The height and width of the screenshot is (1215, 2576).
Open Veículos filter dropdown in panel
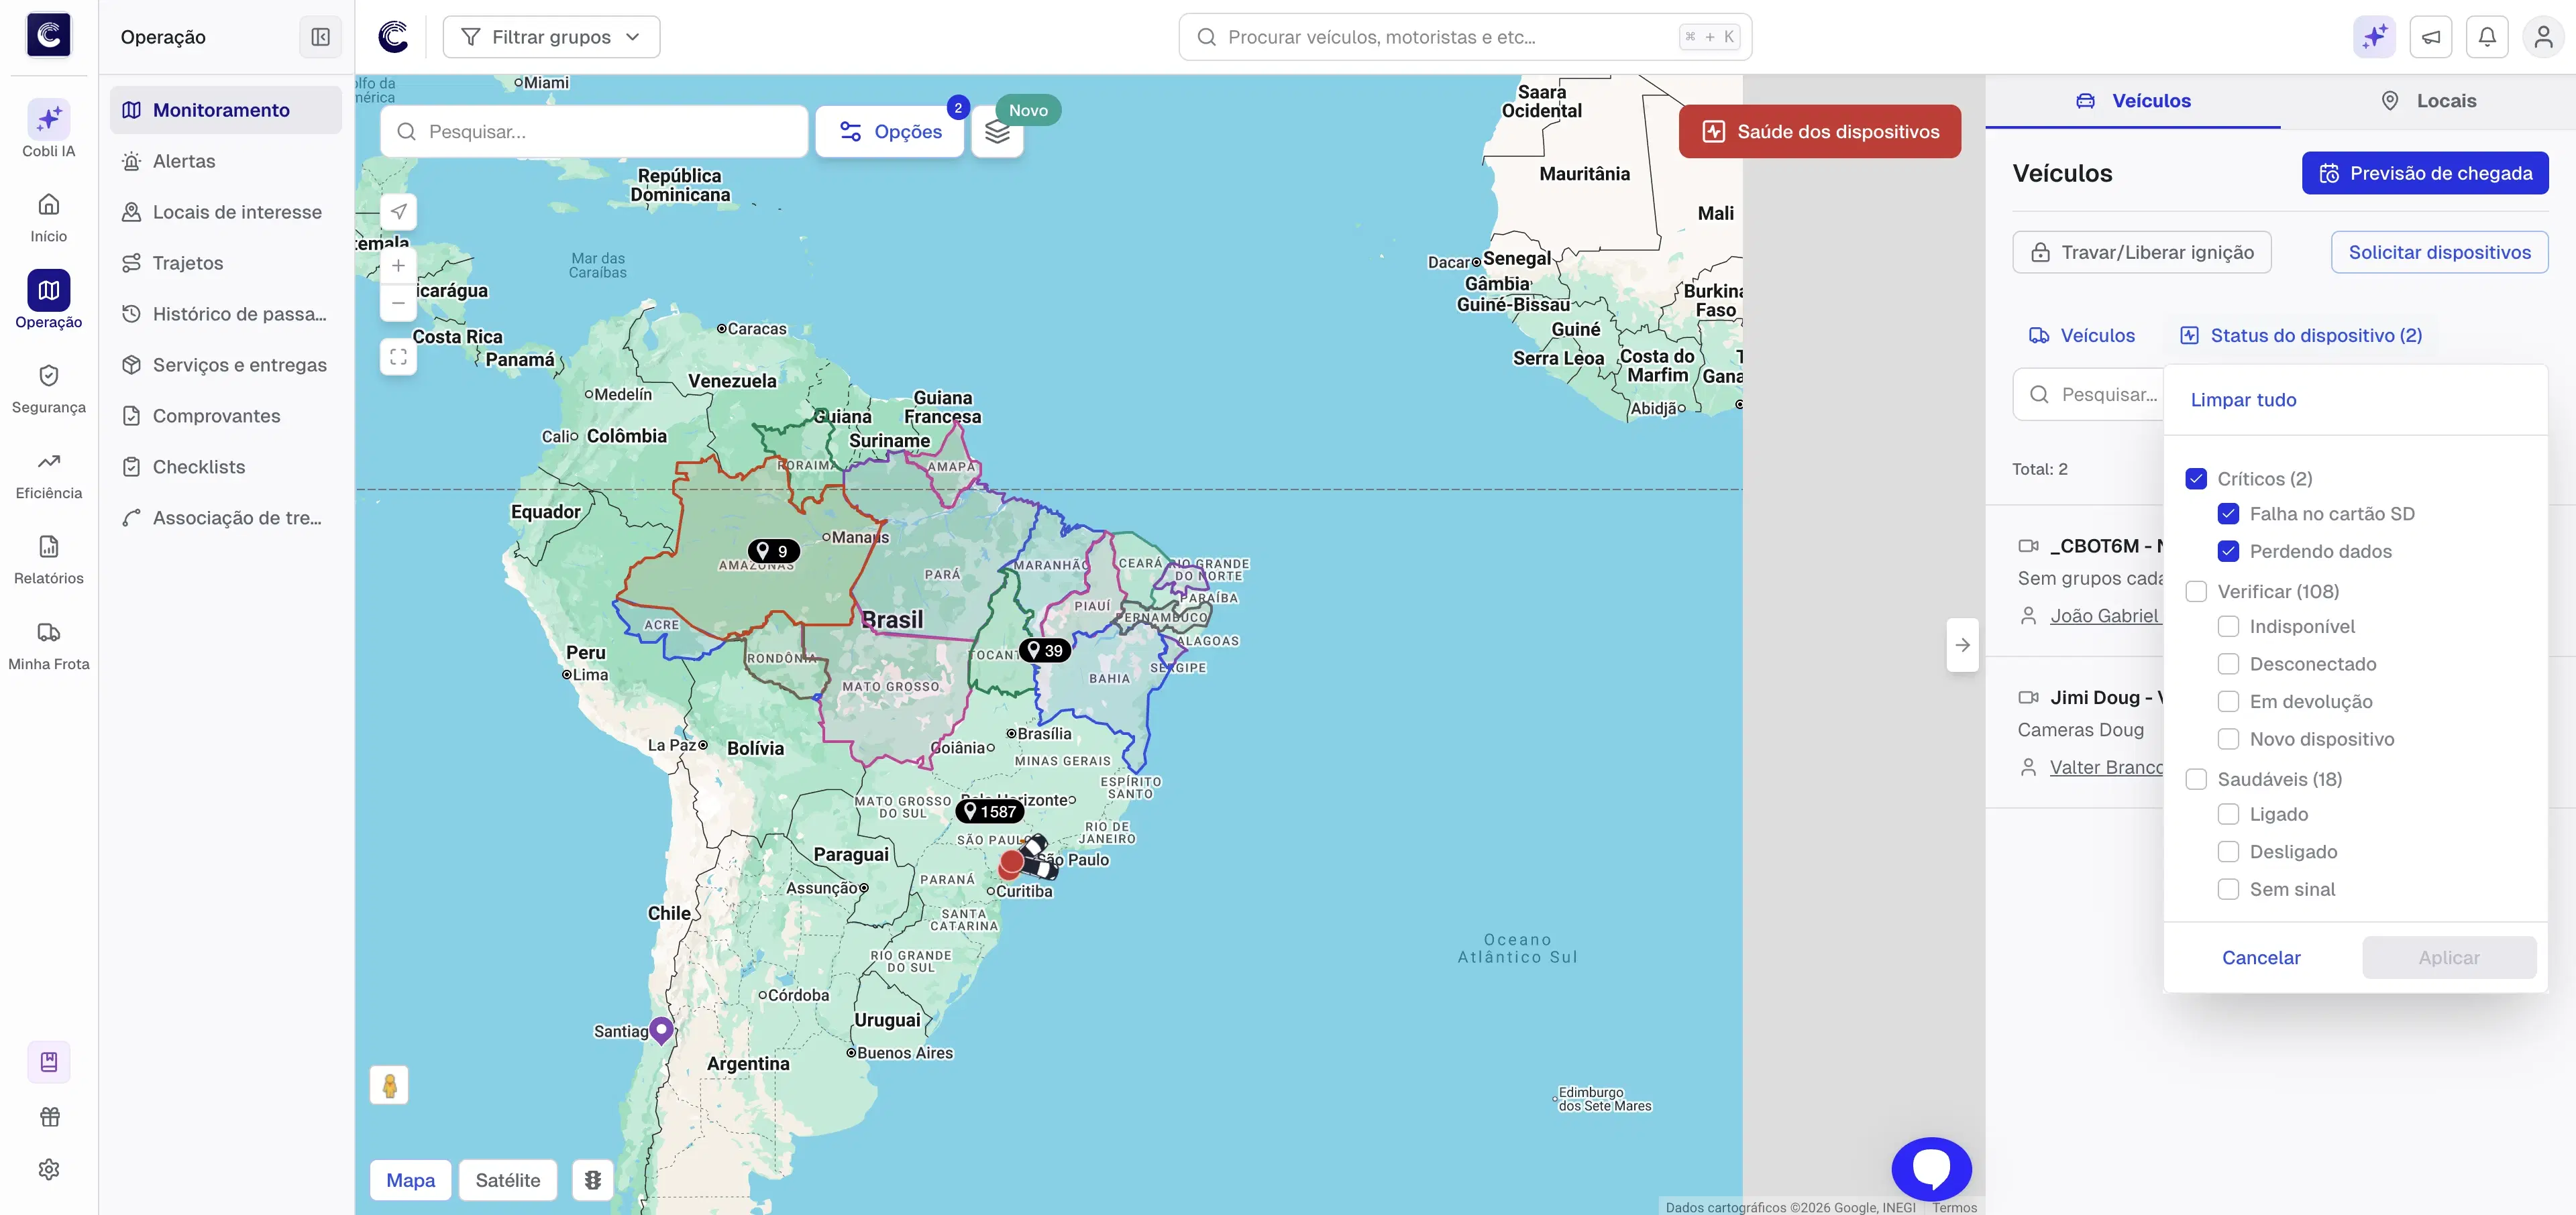2081,336
